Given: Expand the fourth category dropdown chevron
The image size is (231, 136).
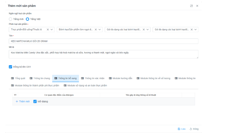Looking at the screenshot, I should click(196, 30).
